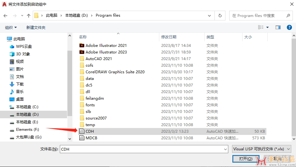Screen dimensions: 296x167
Task: Click the navigation pane scrollbar up arrow
Action: 70,36
